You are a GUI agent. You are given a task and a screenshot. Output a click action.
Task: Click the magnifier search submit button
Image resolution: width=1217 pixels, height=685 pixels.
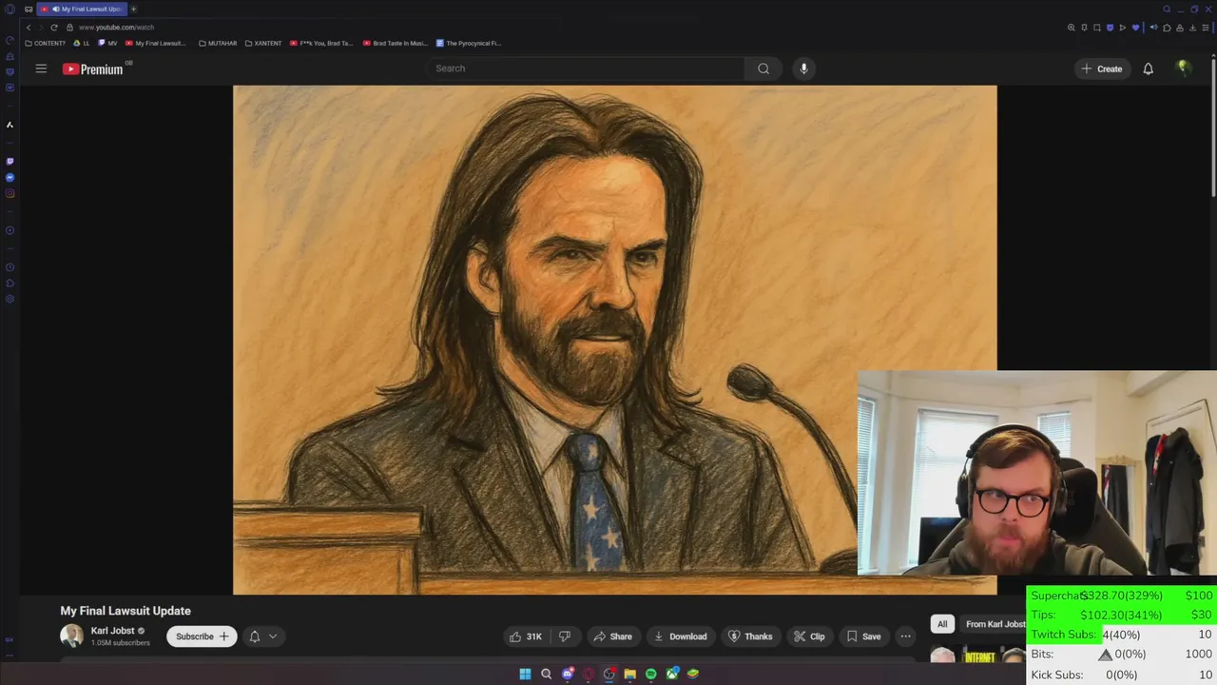click(763, 68)
